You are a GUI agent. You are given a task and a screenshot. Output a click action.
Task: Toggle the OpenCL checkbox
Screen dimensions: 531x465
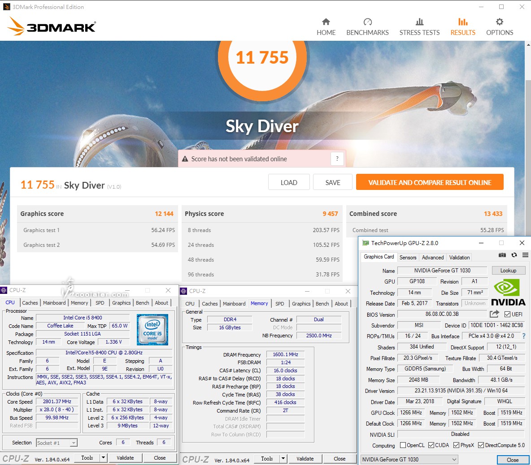403,445
